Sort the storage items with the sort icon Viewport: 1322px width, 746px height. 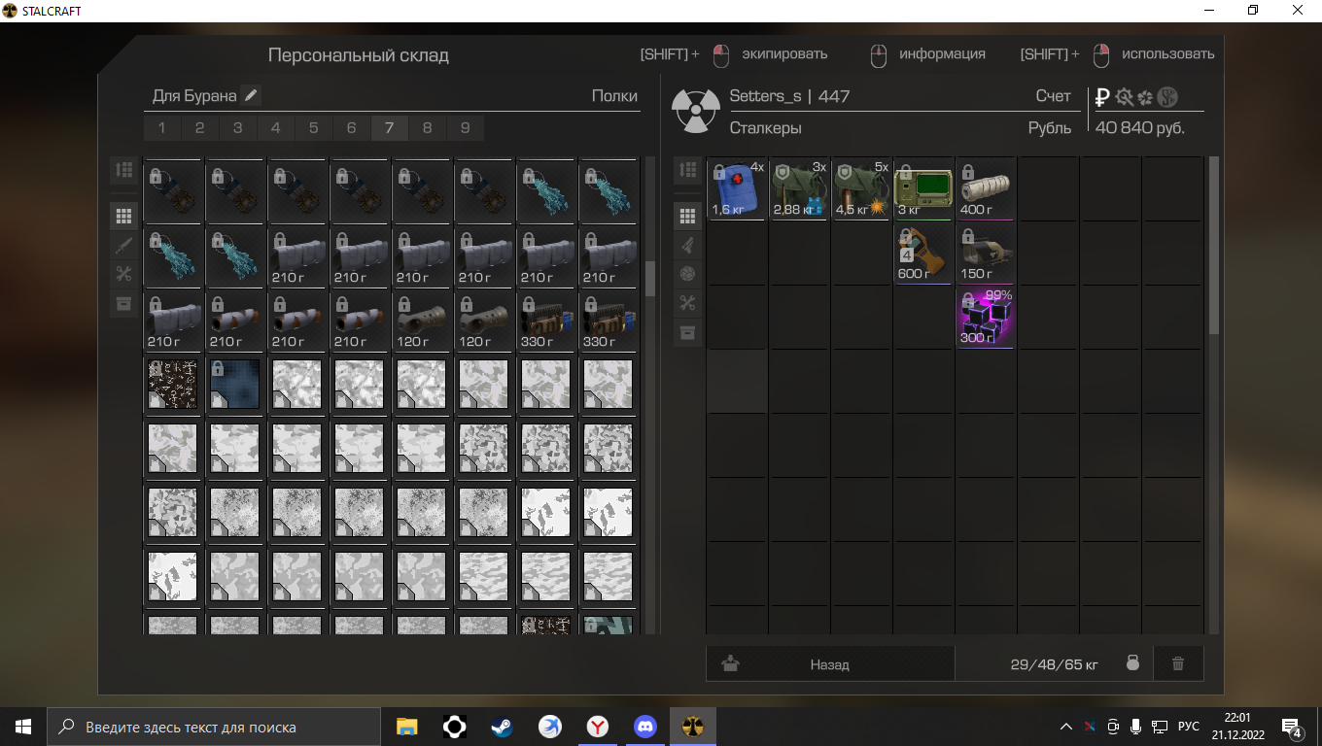click(123, 170)
